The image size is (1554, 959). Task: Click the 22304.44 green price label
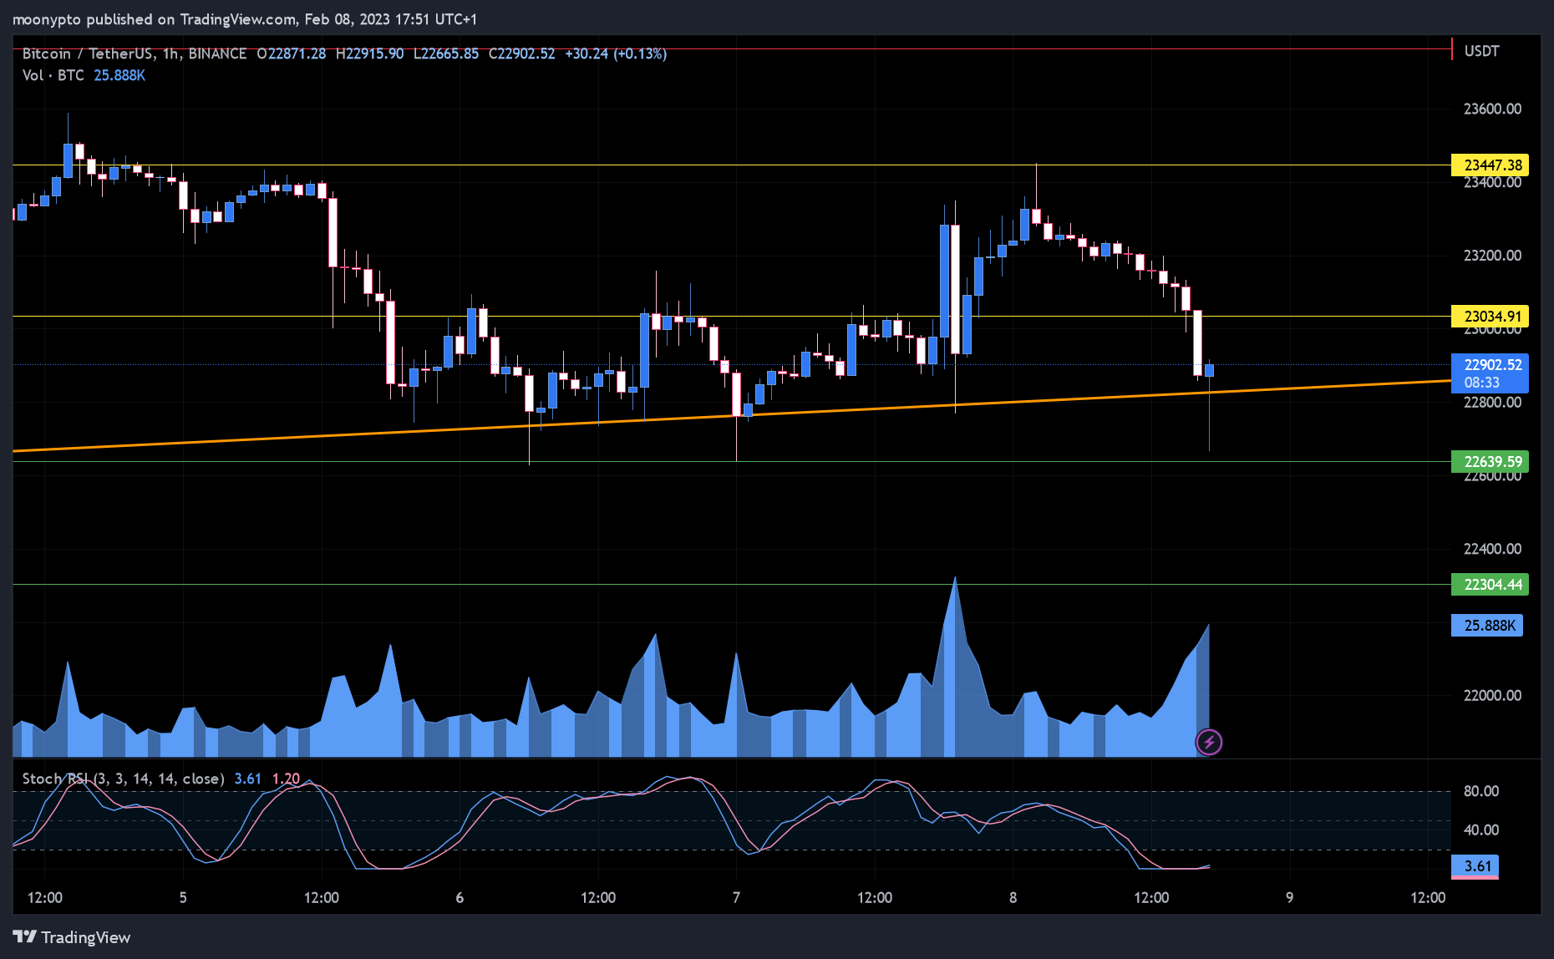1491,585
